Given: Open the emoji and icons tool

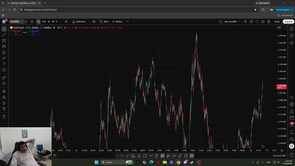Looking at the screenshot, I should [4, 70].
